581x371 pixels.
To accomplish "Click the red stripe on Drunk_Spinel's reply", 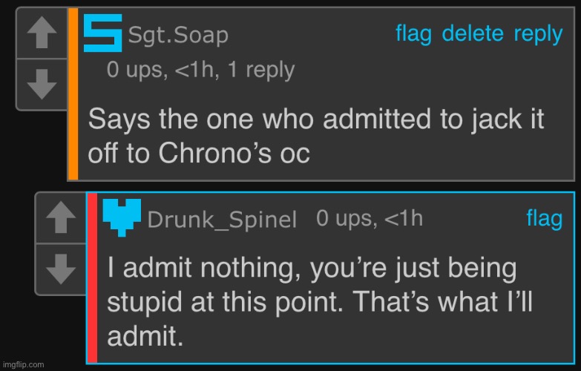I will [92, 278].
